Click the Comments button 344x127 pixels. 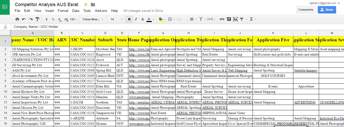(x=306, y=10)
